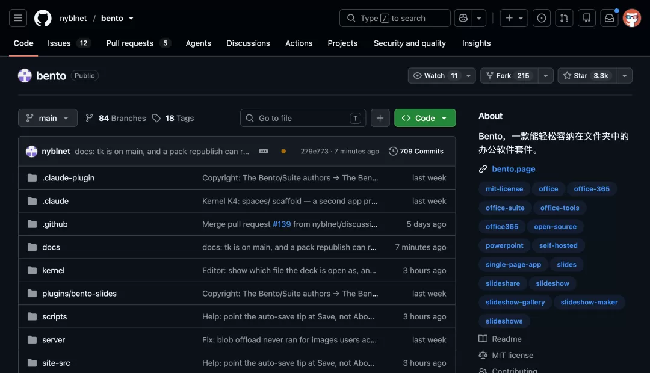This screenshot has width=650, height=373.
Task: Open the nyblnet owner link in header
Action: (x=73, y=18)
